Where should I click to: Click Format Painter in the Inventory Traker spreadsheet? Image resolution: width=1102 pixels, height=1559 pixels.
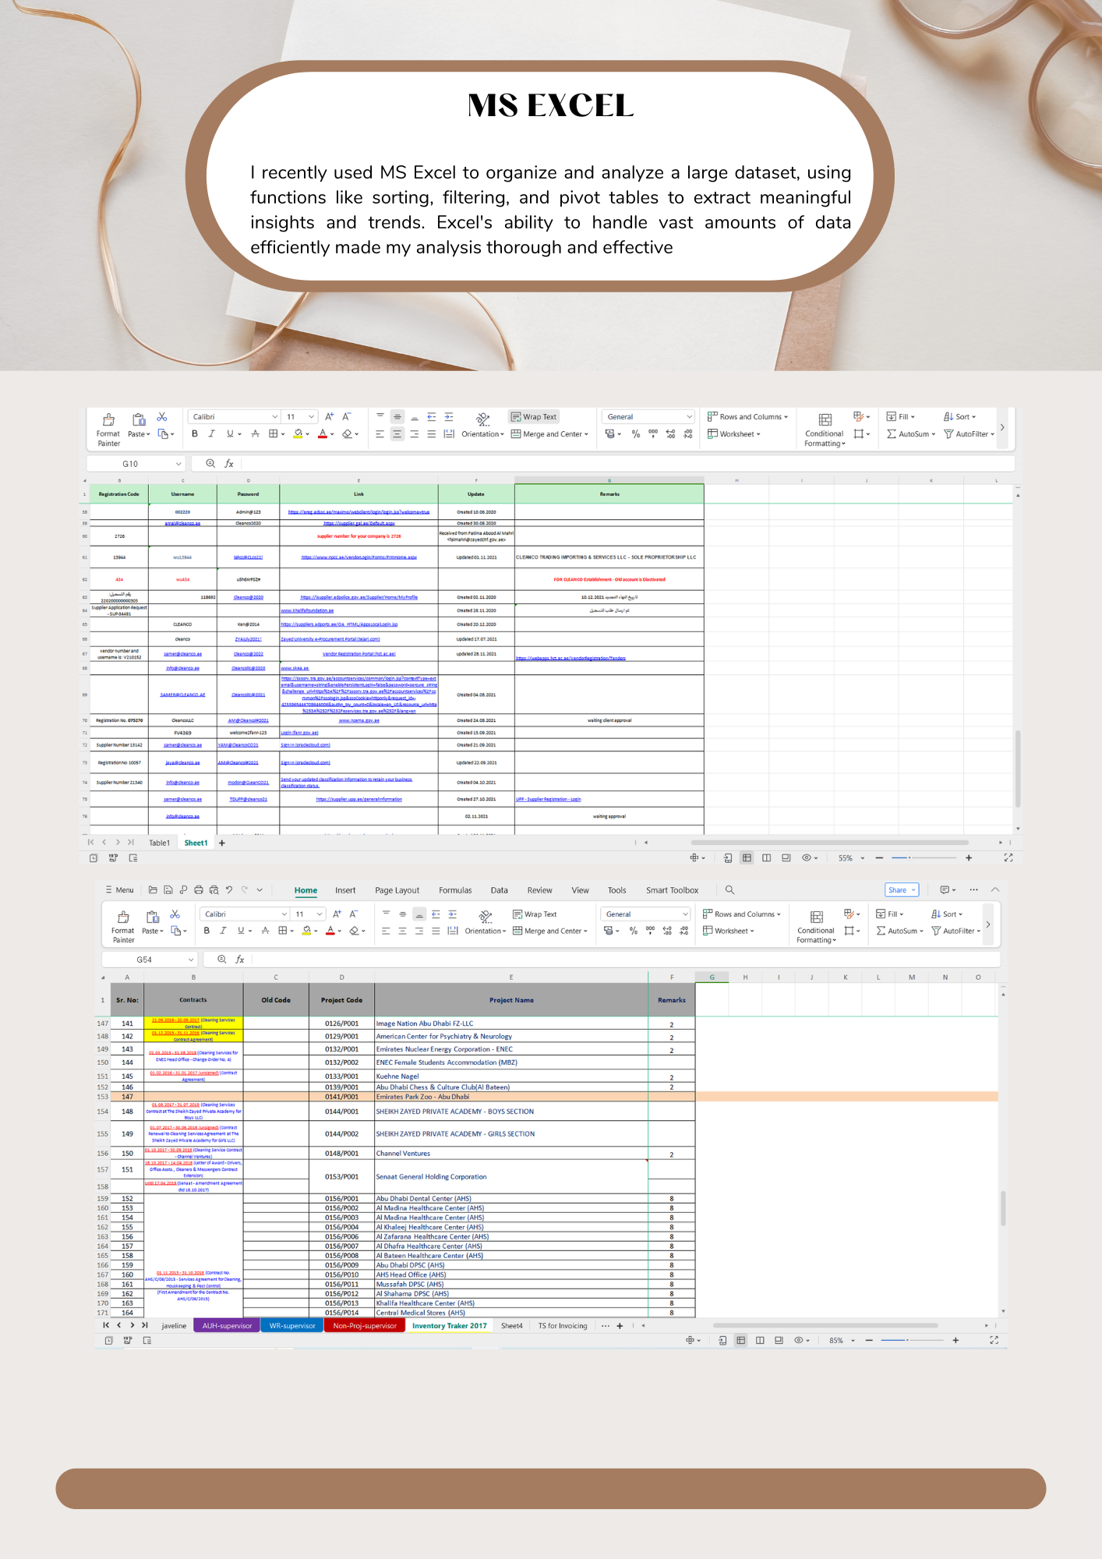[123, 925]
